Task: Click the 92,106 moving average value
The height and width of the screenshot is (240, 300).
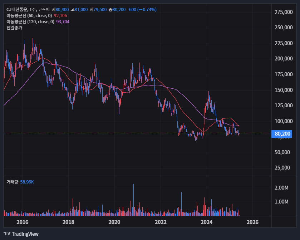Action: point(60,16)
